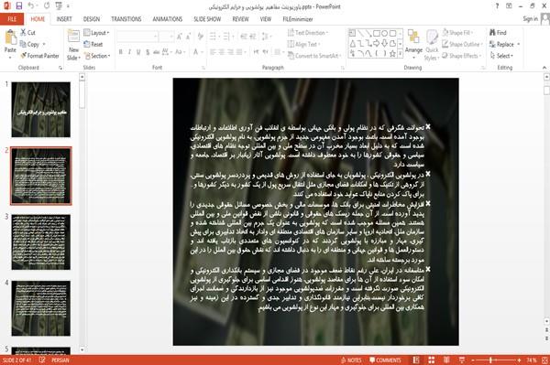
Task: Open the Select dropdown in Editing group
Action: [x=501, y=56]
